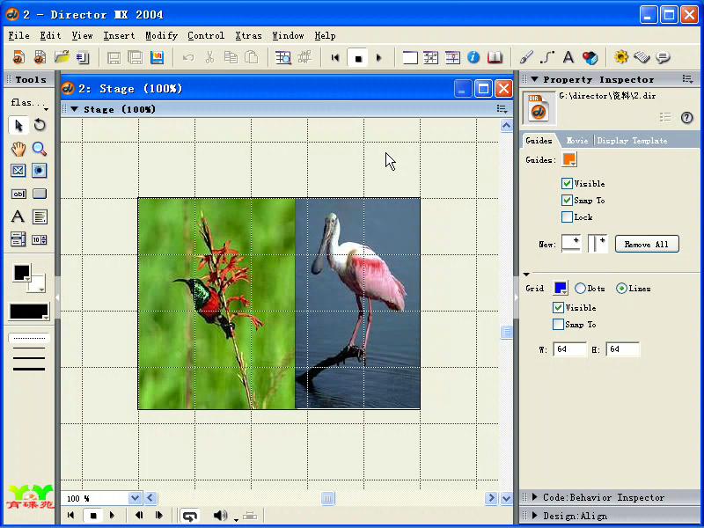Enable the Guides Lock checkbox
The image size is (704, 528).
pos(567,217)
